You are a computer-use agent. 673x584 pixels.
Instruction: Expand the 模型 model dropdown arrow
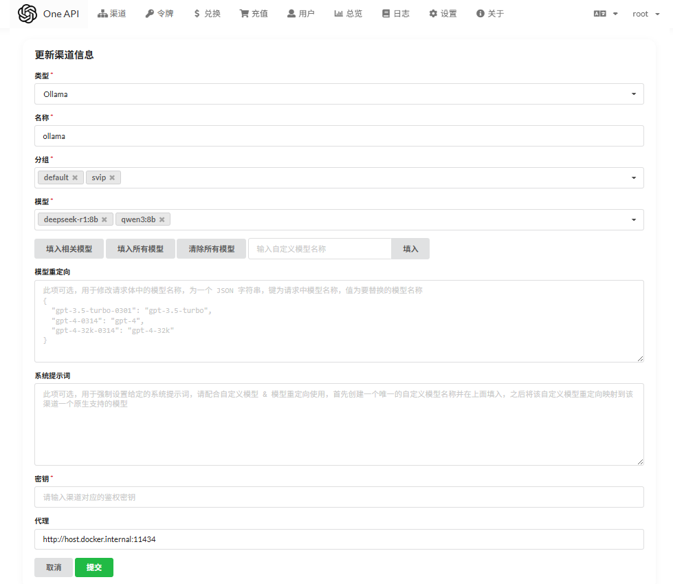[634, 220]
